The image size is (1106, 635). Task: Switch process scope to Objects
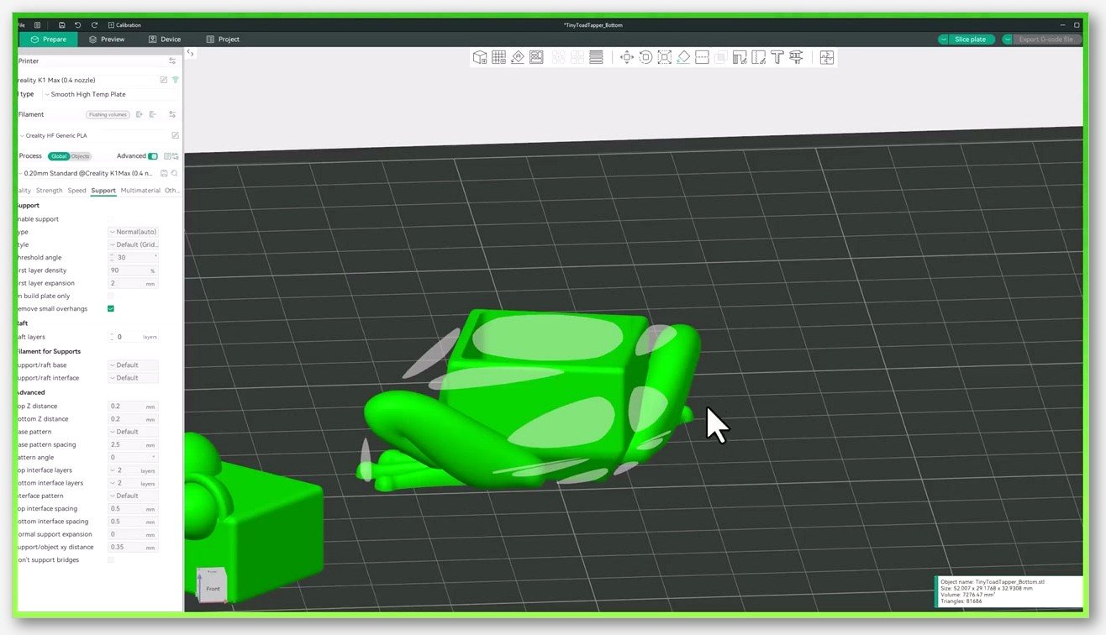80,156
